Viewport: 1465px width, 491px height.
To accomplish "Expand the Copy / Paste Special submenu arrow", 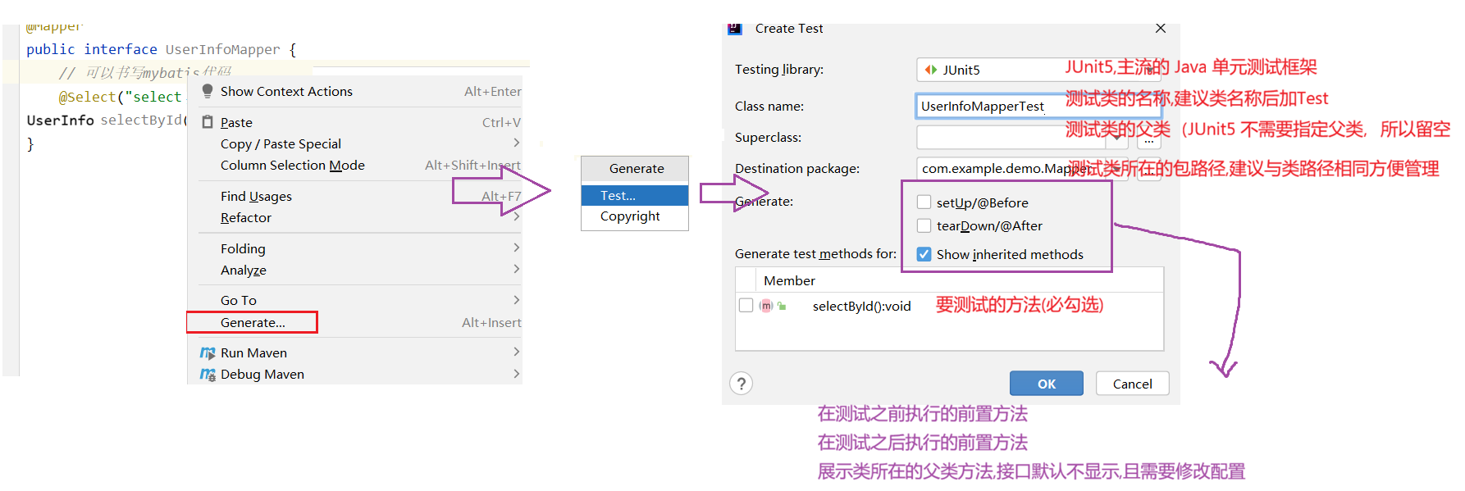I will coord(516,143).
